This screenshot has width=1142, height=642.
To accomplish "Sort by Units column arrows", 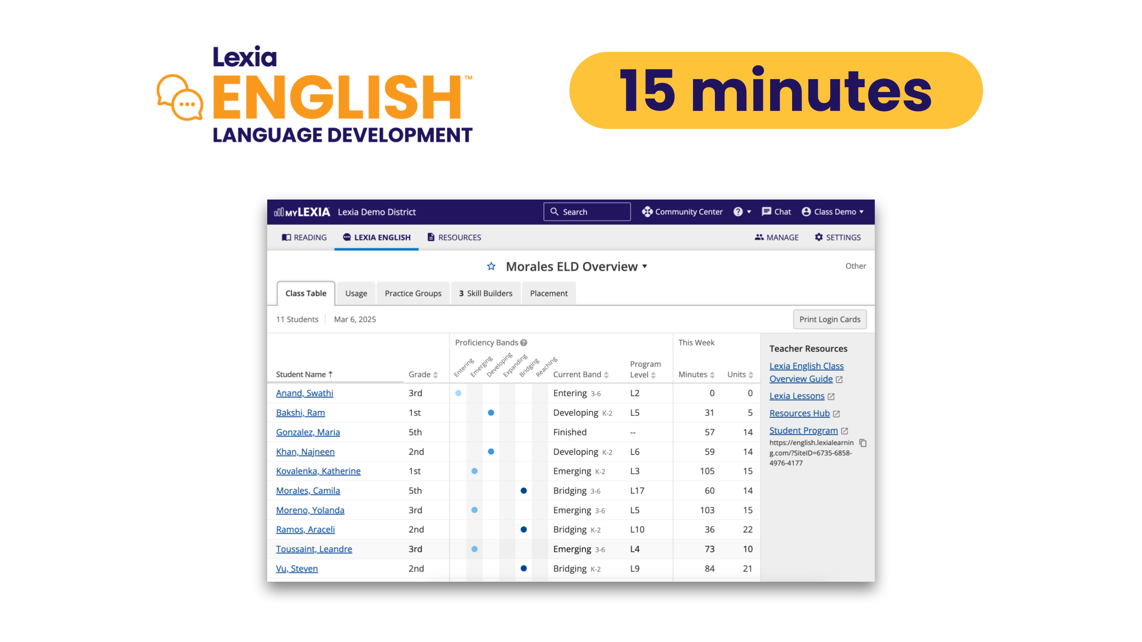I will pyautogui.click(x=751, y=375).
